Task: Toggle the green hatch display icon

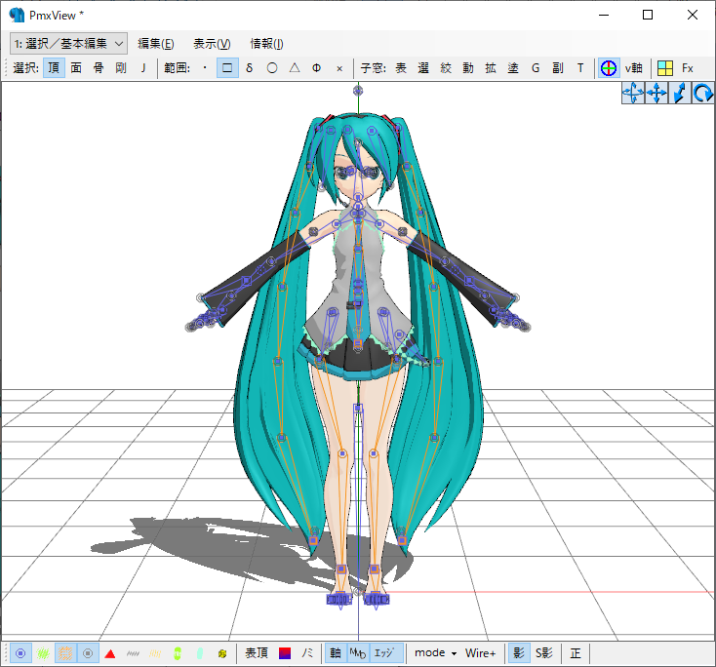Action: (43, 653)
